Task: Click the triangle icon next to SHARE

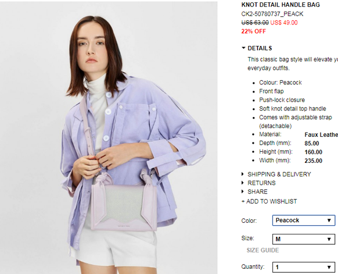Action: (243, 191)
